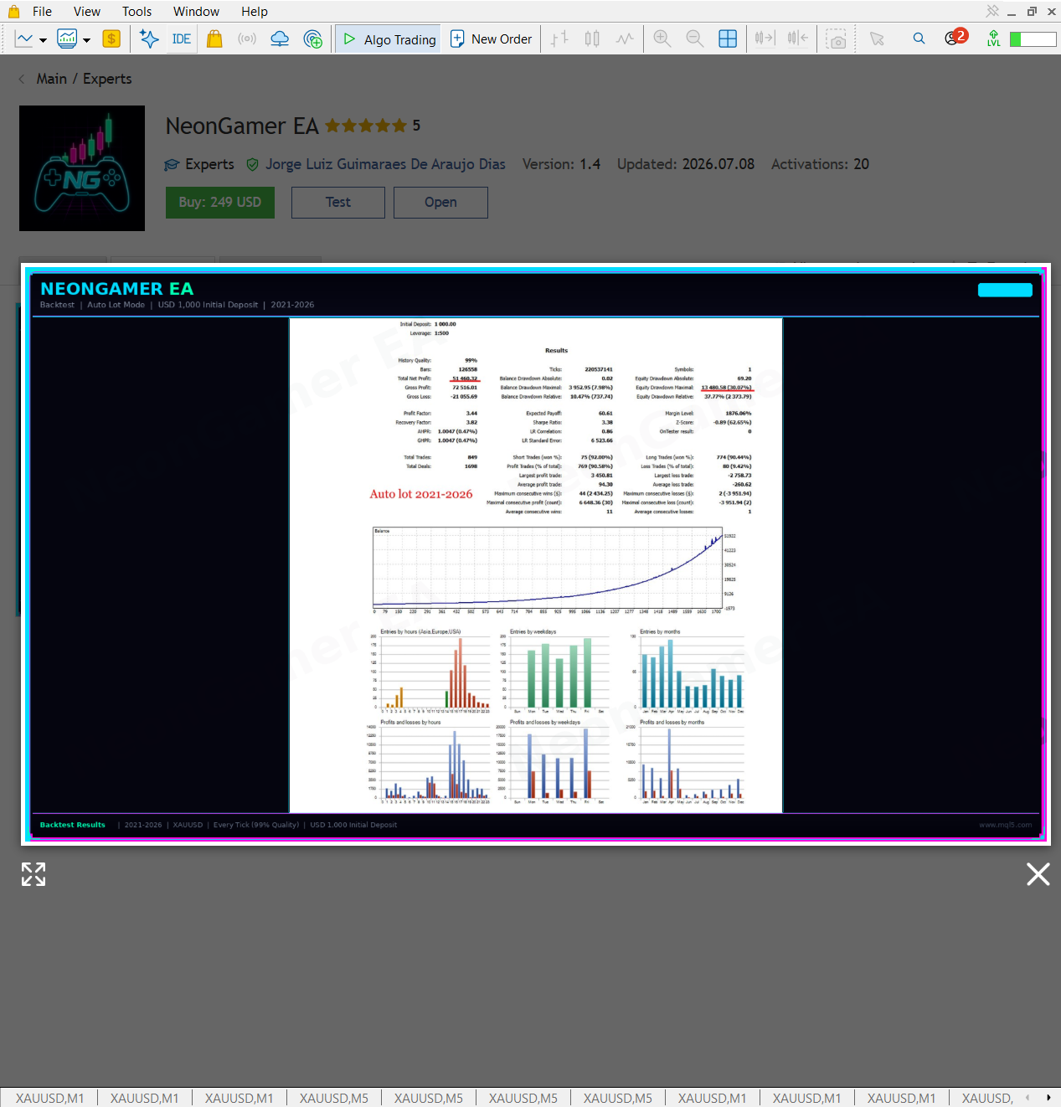Click the Buy: 249 USD button
Screen dimensions: 1061x1107
pyautogui.click(x=220, y=203)
